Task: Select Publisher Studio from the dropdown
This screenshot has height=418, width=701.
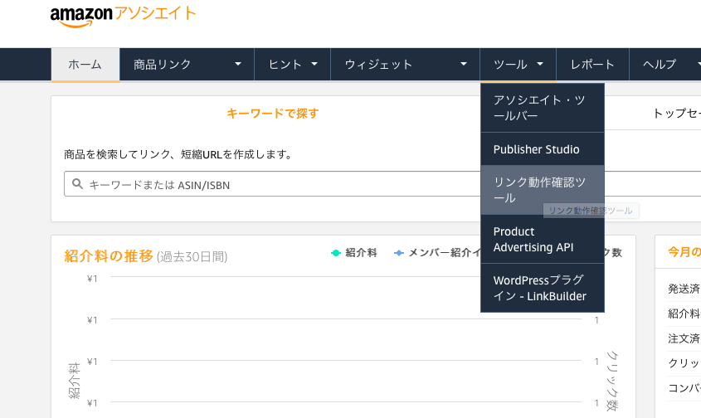Action: click(543, 148)
